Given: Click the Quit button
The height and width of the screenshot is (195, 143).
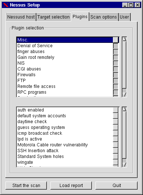Looking at the screenshot, I should pos(117,186).
